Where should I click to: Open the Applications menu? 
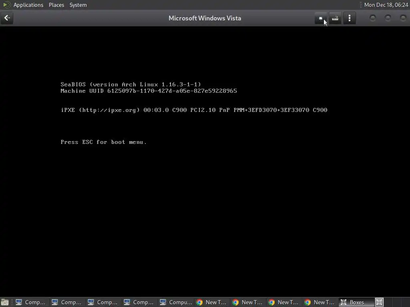(28, 5)
